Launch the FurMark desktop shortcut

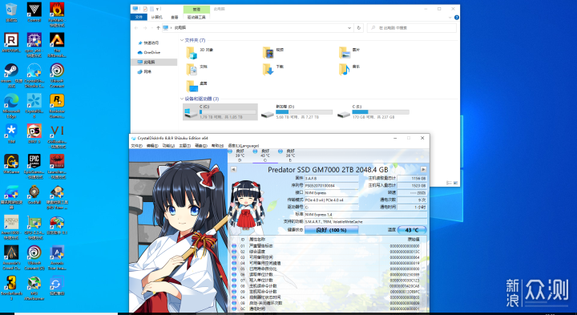point(57,14)
